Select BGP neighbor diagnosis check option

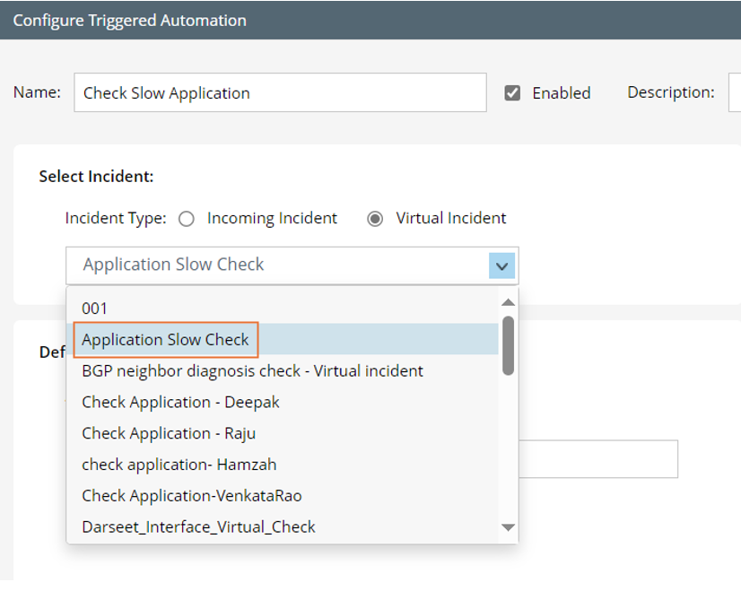tap(252, 370)
